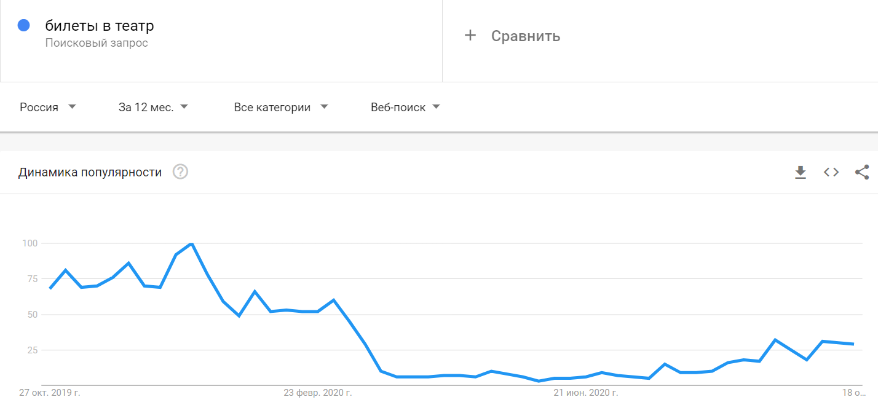Screen dimensions: 878x405
Task: Click the plus icon next to Сравнить
Action: tap(470, 36)
